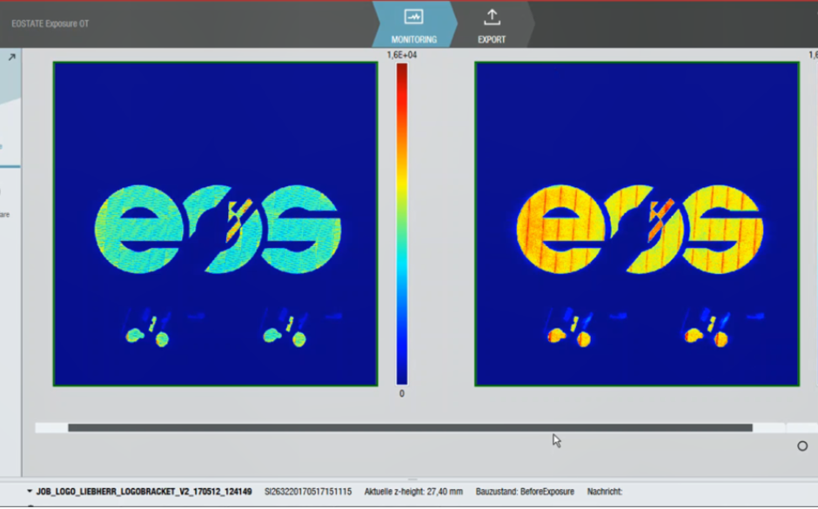
Task: Click the rainbow color scale bar
Action: coord(402,224)
